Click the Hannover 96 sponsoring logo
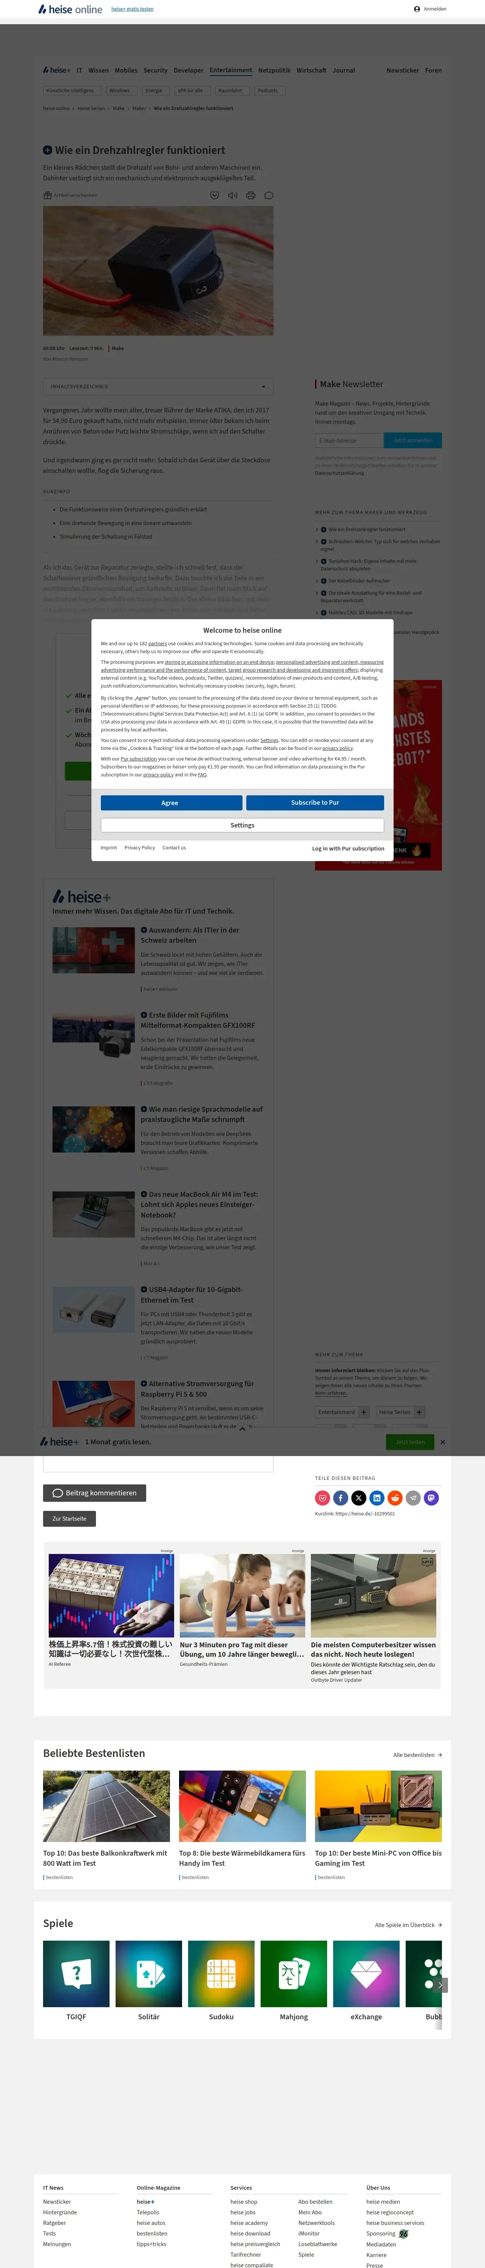Screen dimensions: 485x2268 [403, 2234]
